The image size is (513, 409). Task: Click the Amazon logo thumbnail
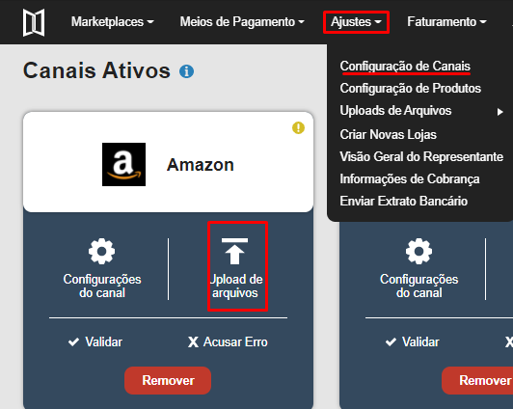coord(123,164)
